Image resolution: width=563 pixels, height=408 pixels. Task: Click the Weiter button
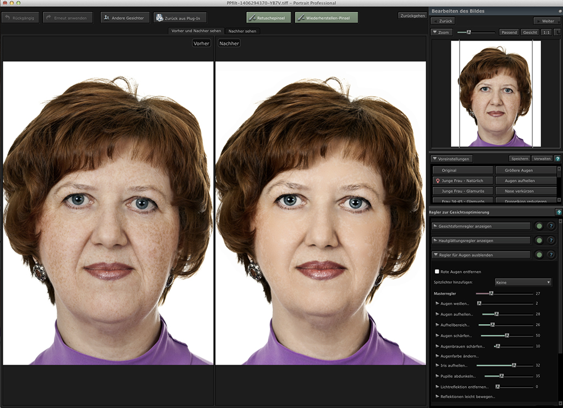[547, 21]
